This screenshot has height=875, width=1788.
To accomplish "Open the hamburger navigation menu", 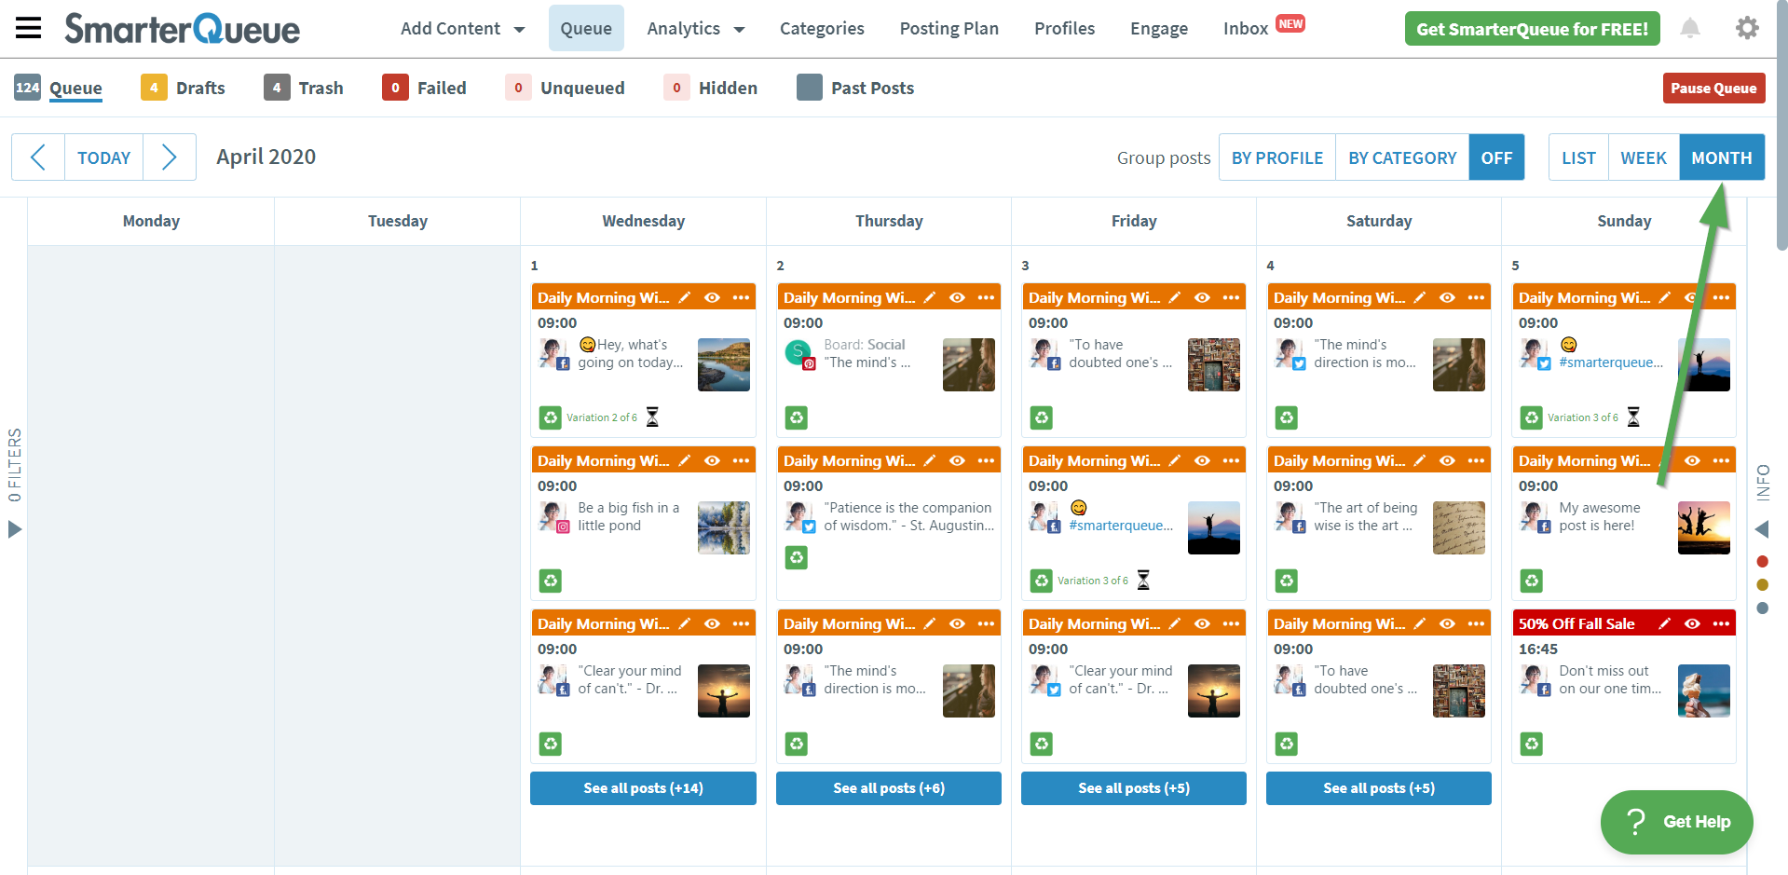I will [28, 28].
